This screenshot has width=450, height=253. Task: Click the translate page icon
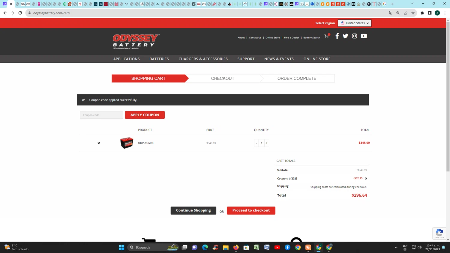pyautogui.click(x=390, y=13)
